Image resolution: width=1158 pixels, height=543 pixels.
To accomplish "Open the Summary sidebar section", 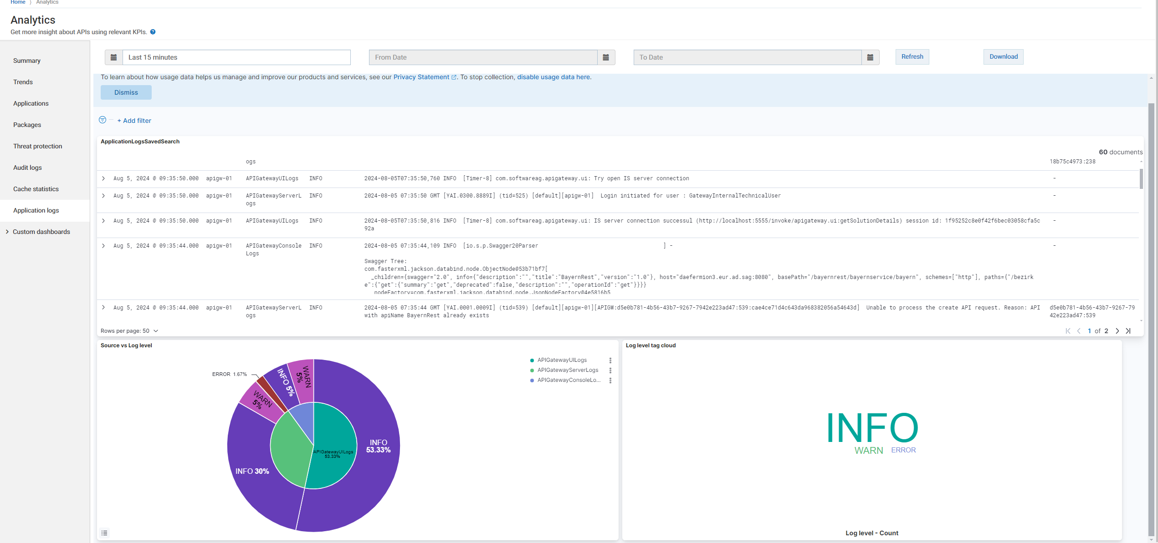I will point(27,60).
